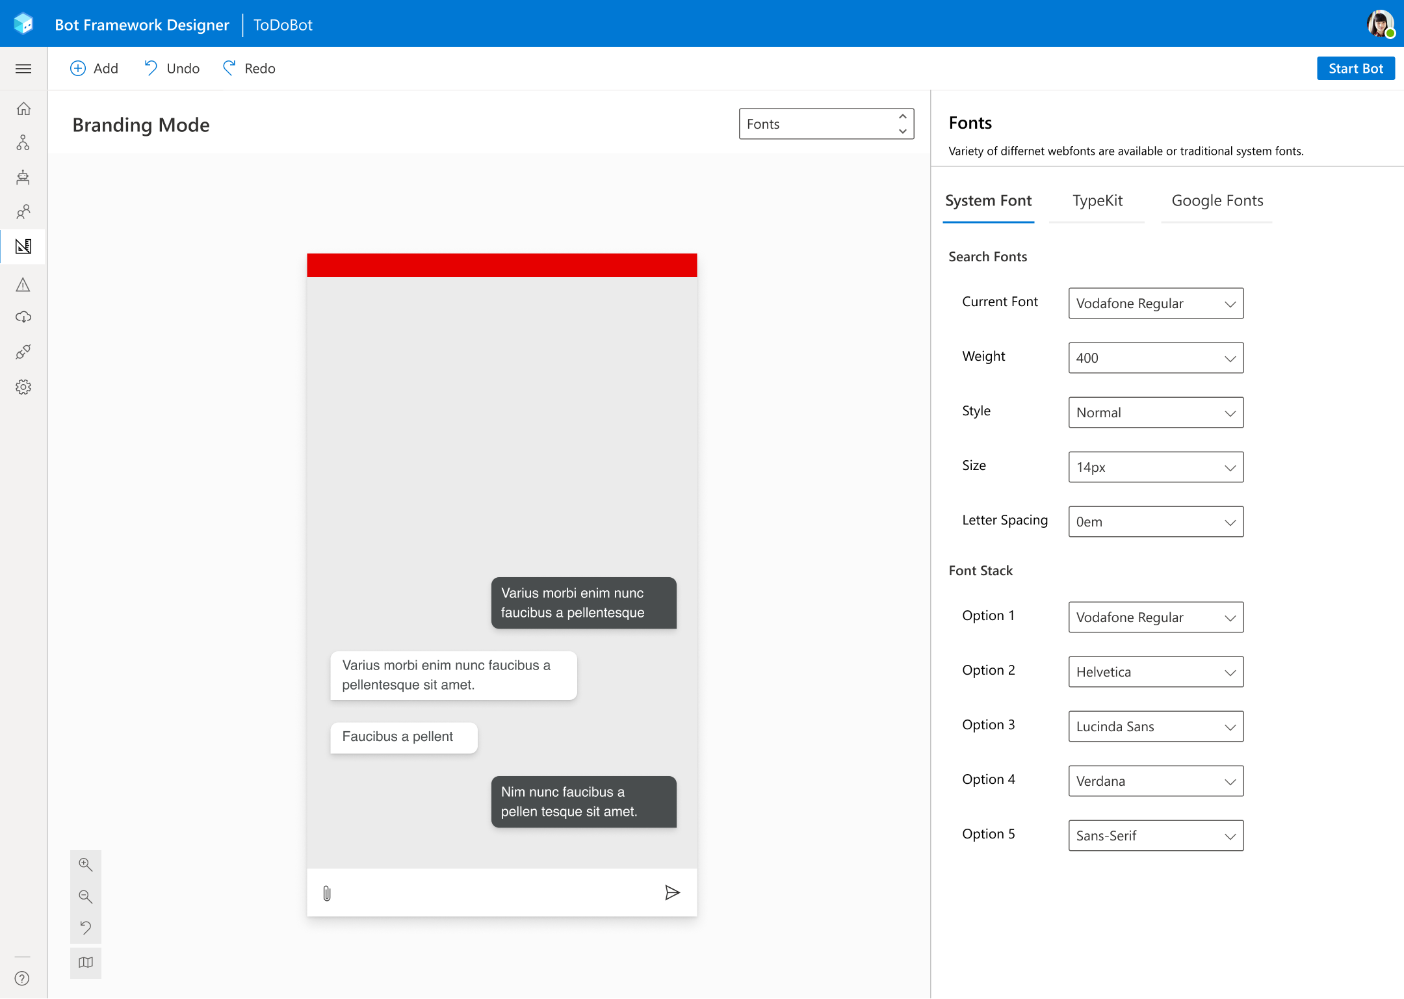Viewport: 1404px width, 999px height.
Task: Click the Start Bot button
Action: click(1356, 69)
